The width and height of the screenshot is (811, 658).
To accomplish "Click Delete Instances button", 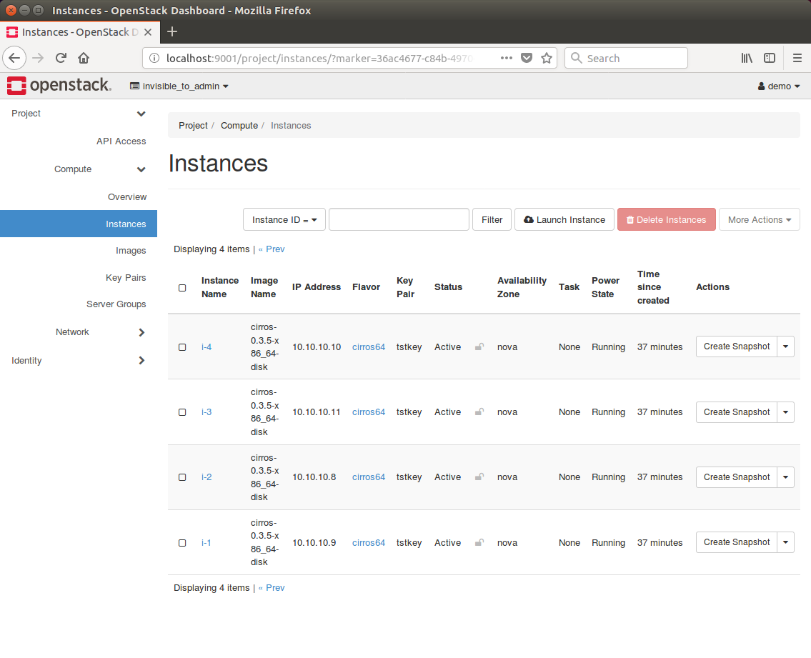I will tap(666, 220).
